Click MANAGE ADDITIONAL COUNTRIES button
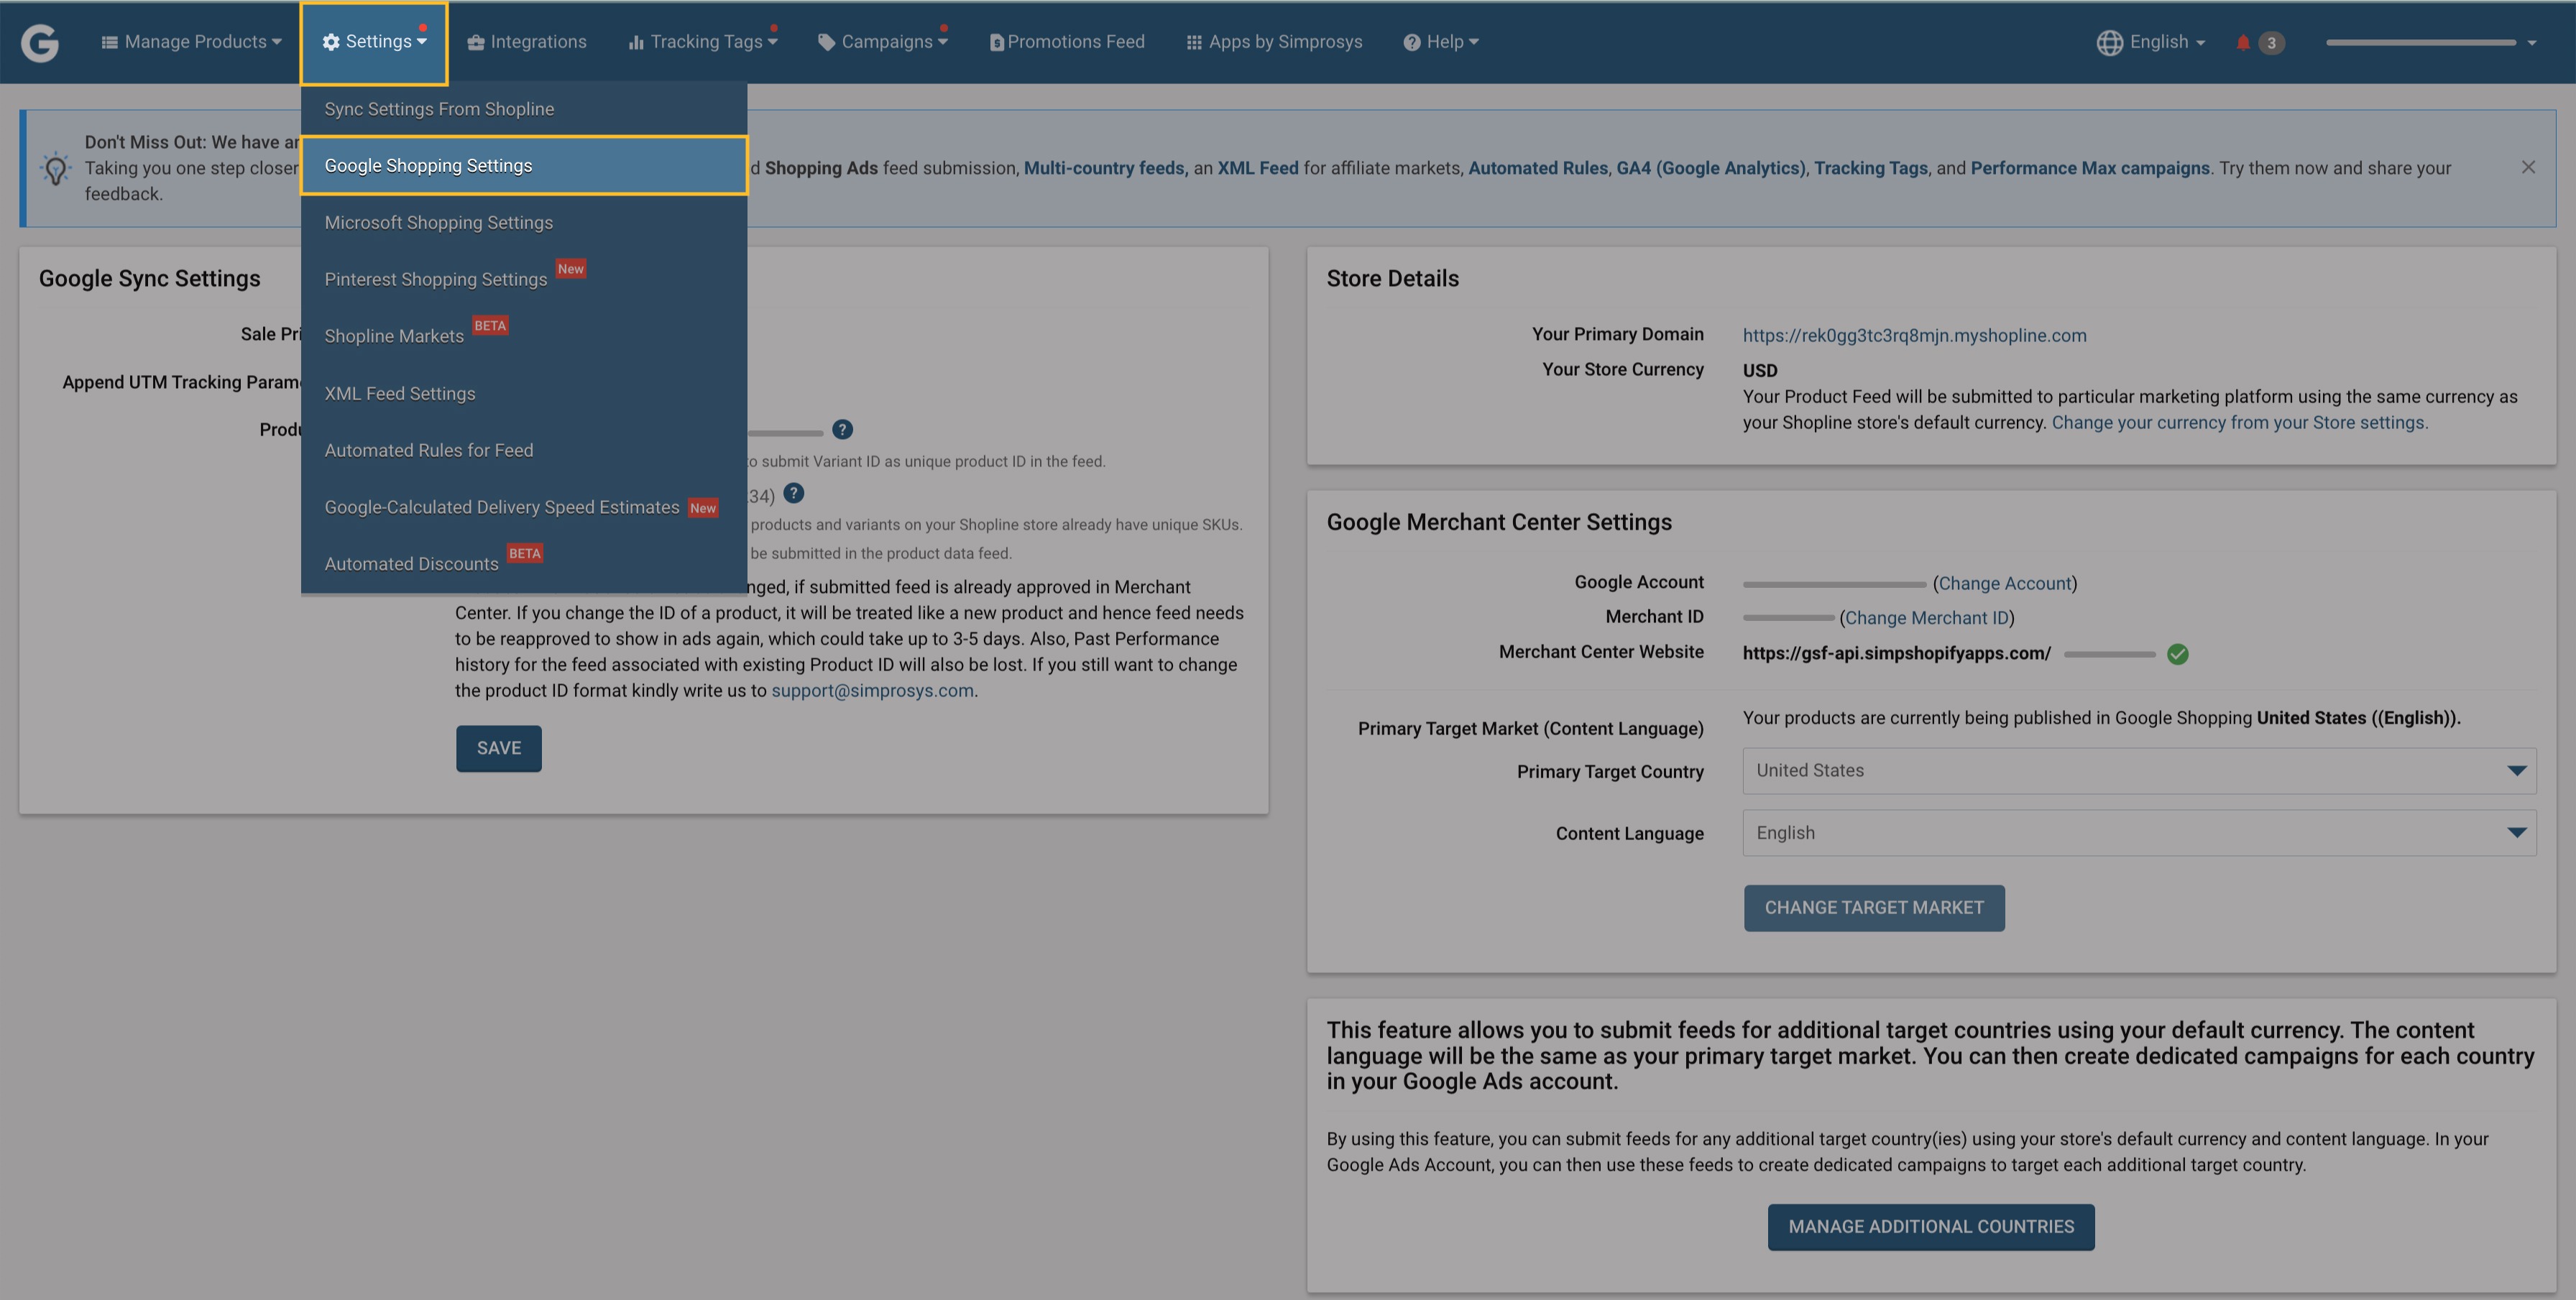This screenshot has width=2576, height=1300. (1931, 1227)
